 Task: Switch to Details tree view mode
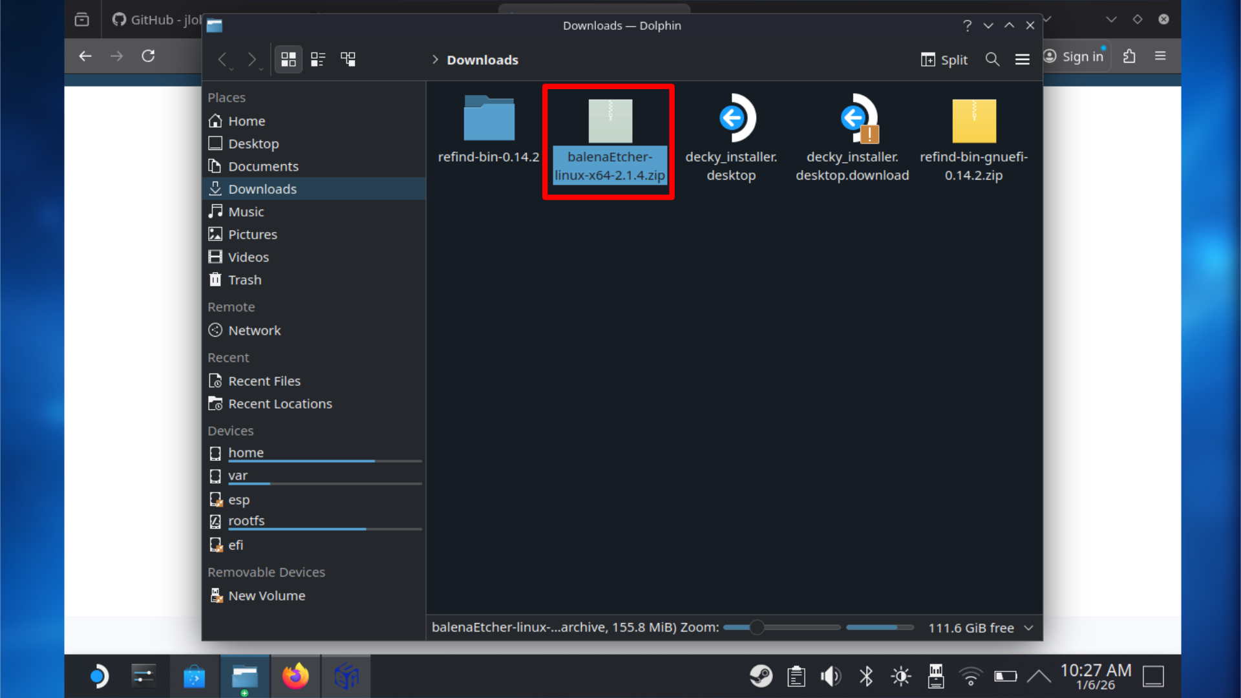[348, 59]
